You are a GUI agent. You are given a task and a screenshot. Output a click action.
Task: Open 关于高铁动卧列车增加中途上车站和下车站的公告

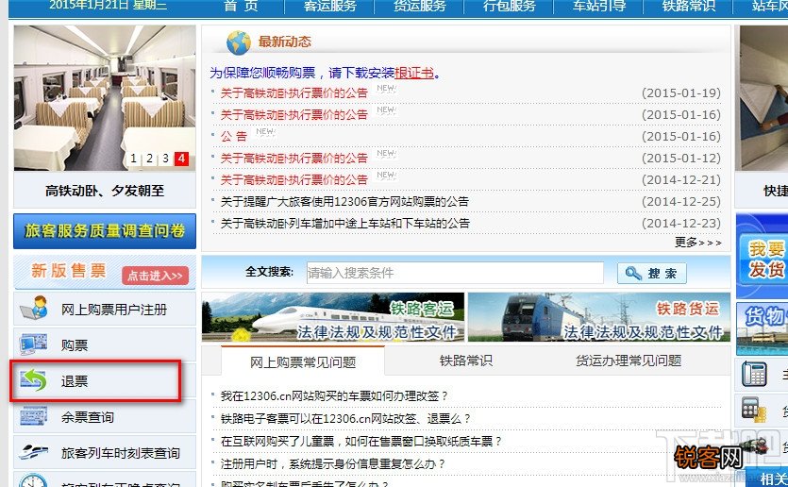(x=344, y=223)
